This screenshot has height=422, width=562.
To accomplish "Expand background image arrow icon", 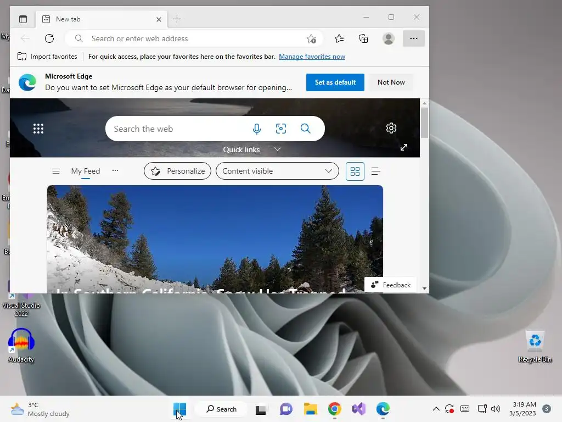I will [404, 147].
